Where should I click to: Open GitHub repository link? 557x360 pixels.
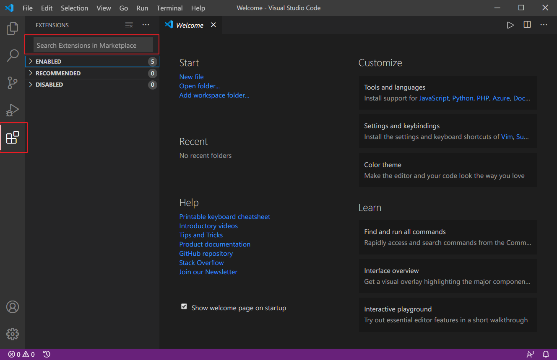tap(206, 253)
